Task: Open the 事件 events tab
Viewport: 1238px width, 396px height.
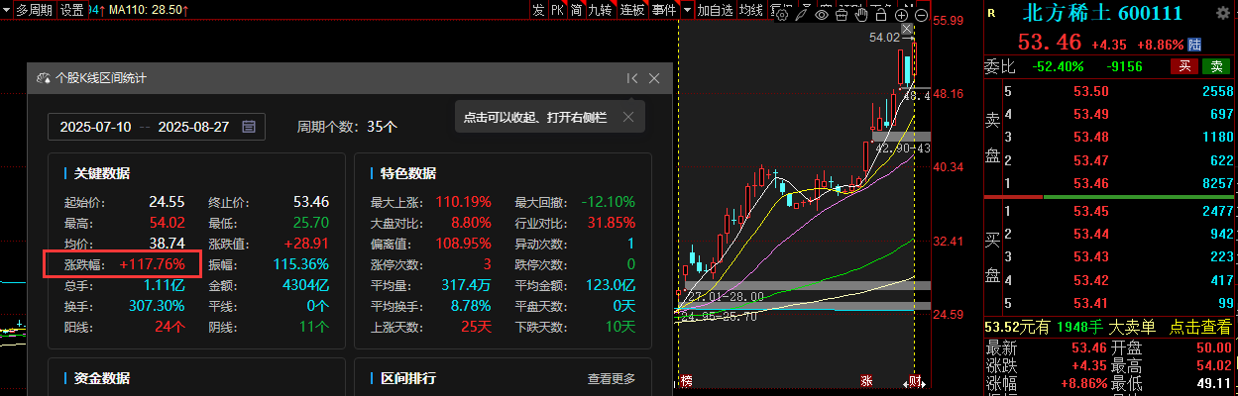Action: click(664, 10)
